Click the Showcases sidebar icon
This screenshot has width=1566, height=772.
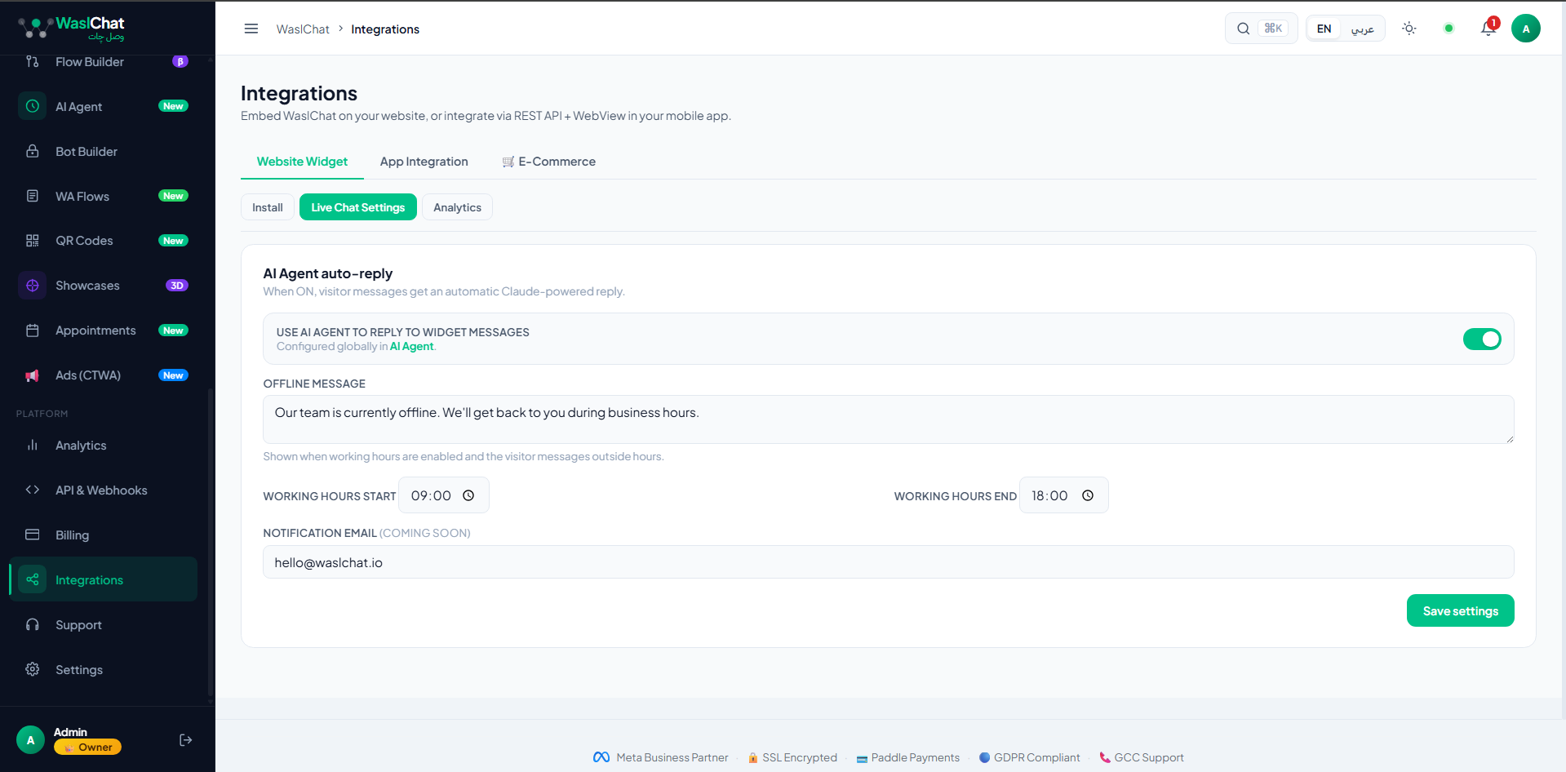point(33,286)
